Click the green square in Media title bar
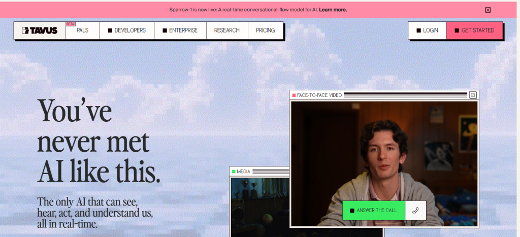 pos(234,172)
